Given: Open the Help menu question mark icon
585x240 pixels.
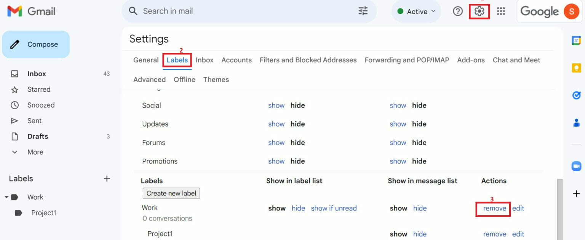Looking at the screenshot, I should coord(457,11).
